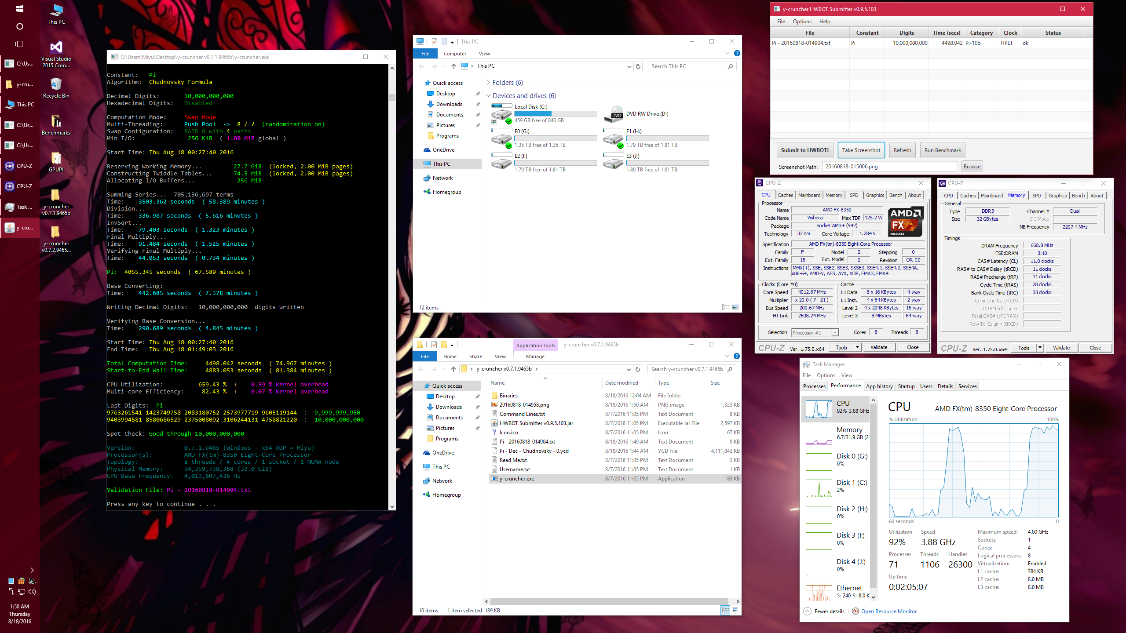The width and height of the screenshot is (1126, 633).
Task: Click Screenshot Path input field
Action: coord(889,166)
